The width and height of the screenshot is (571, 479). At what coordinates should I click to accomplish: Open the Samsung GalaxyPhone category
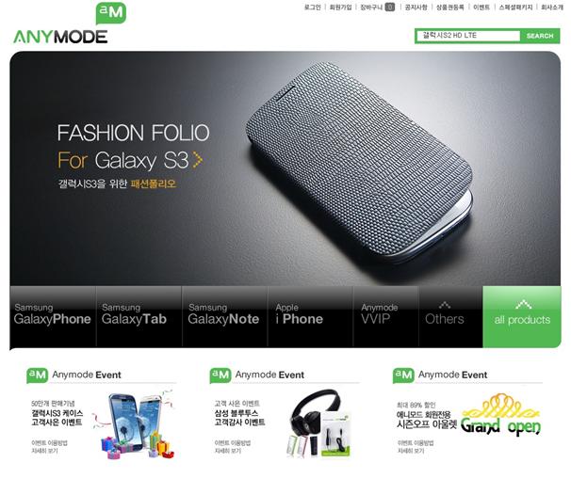click(53, 314)
